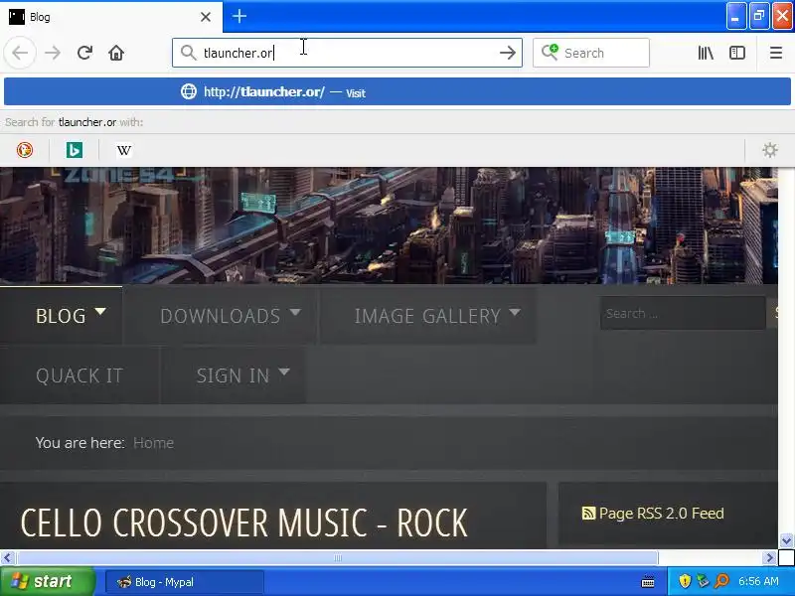Click the forward navigation arrow
The width and height of the screenshot is (795, 596).
pos(53,53)
